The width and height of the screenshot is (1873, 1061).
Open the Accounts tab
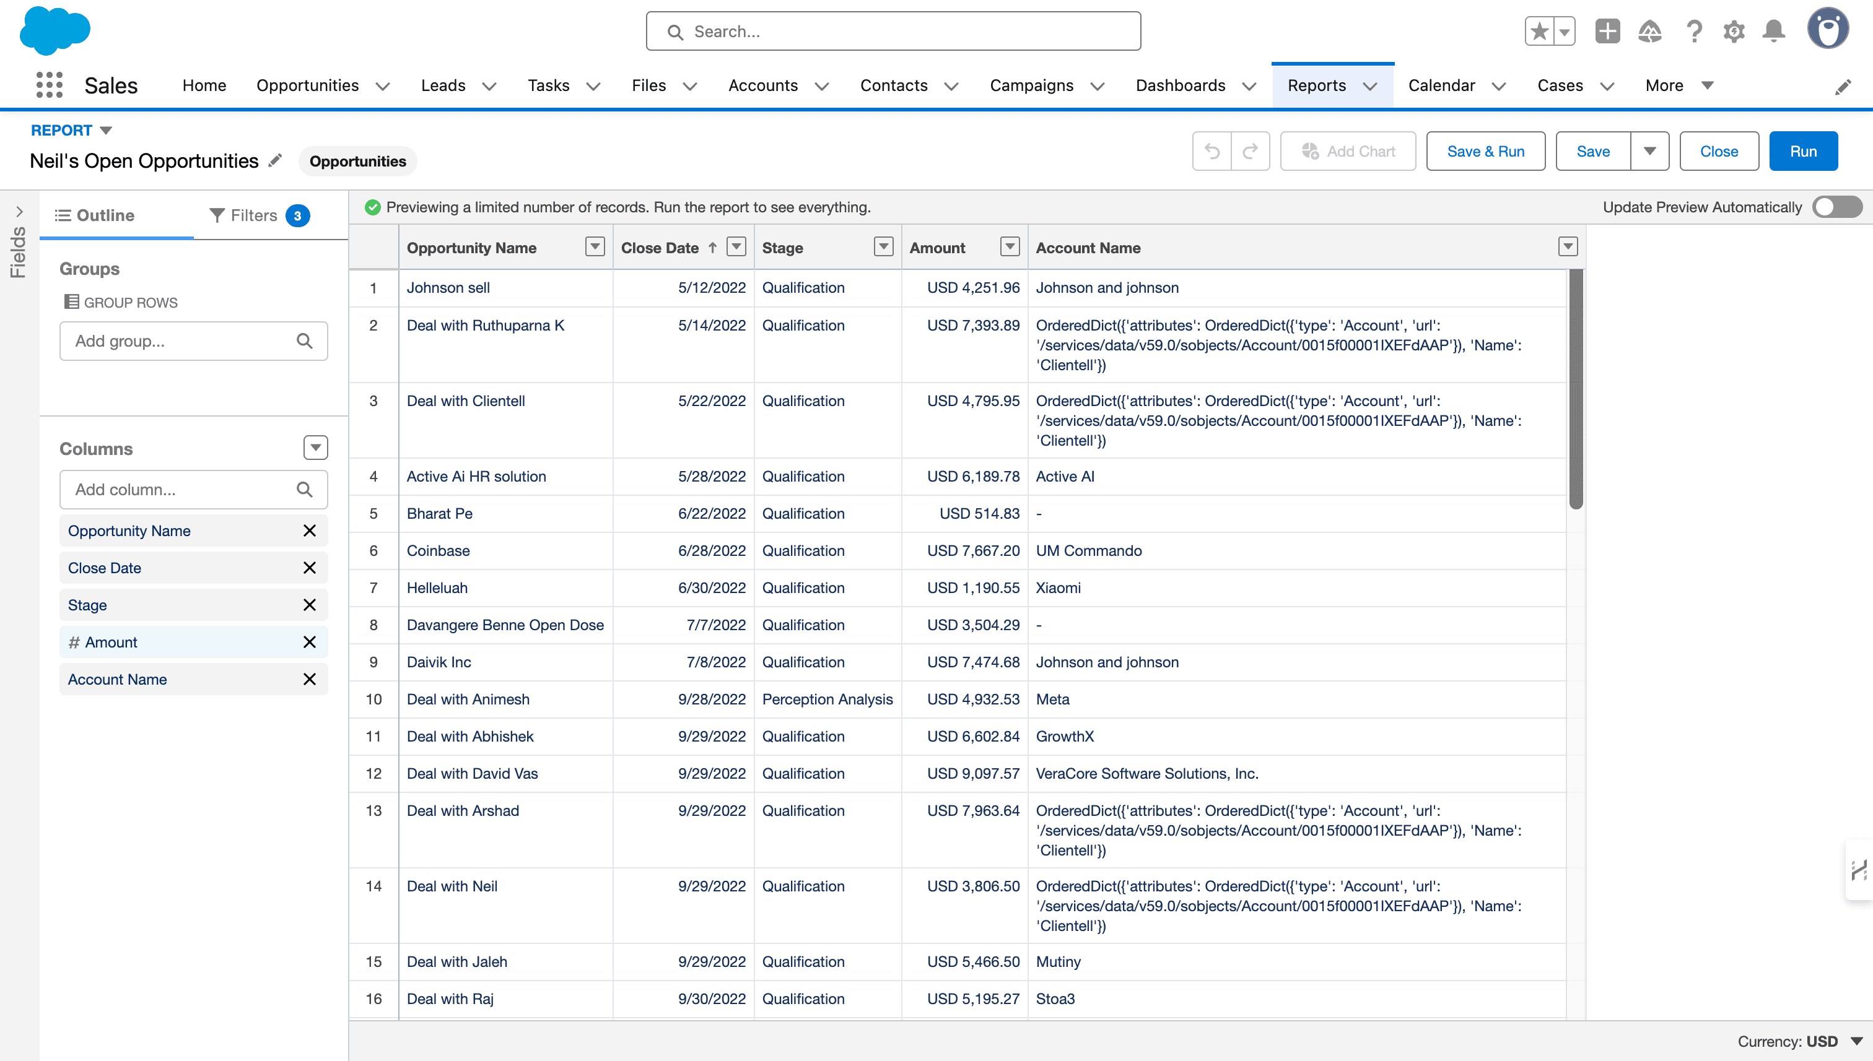coord(763,85)
